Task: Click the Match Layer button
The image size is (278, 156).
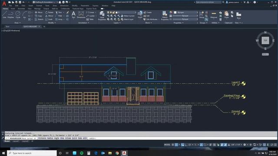Action: [x=127, y=19]
